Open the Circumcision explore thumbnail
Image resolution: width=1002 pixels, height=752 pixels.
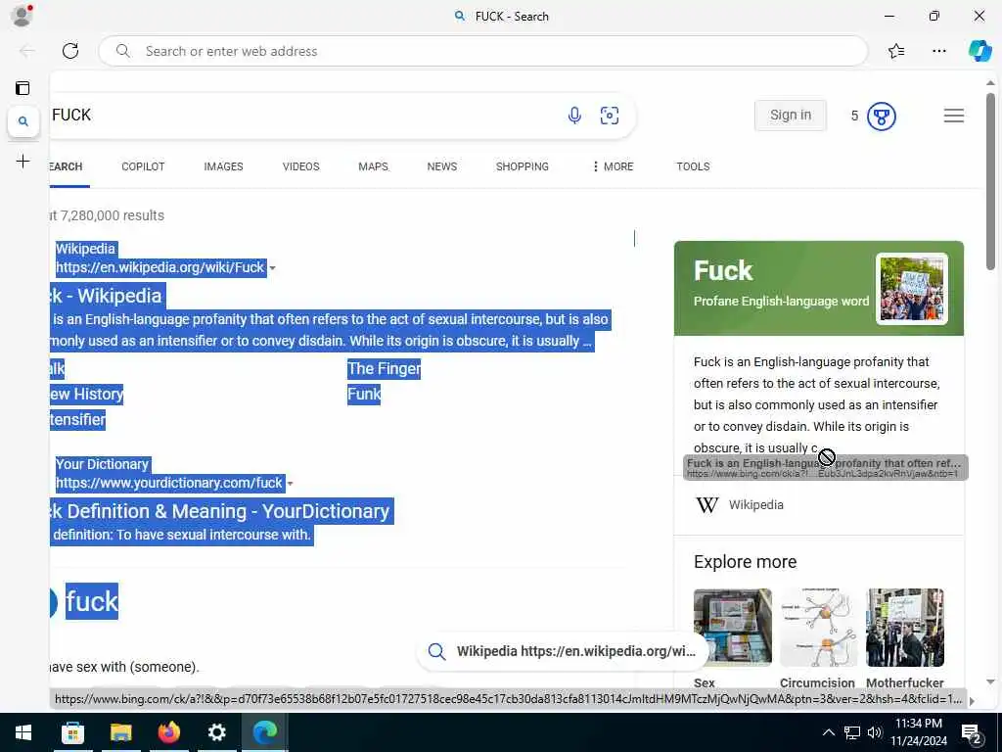[819, 628]
